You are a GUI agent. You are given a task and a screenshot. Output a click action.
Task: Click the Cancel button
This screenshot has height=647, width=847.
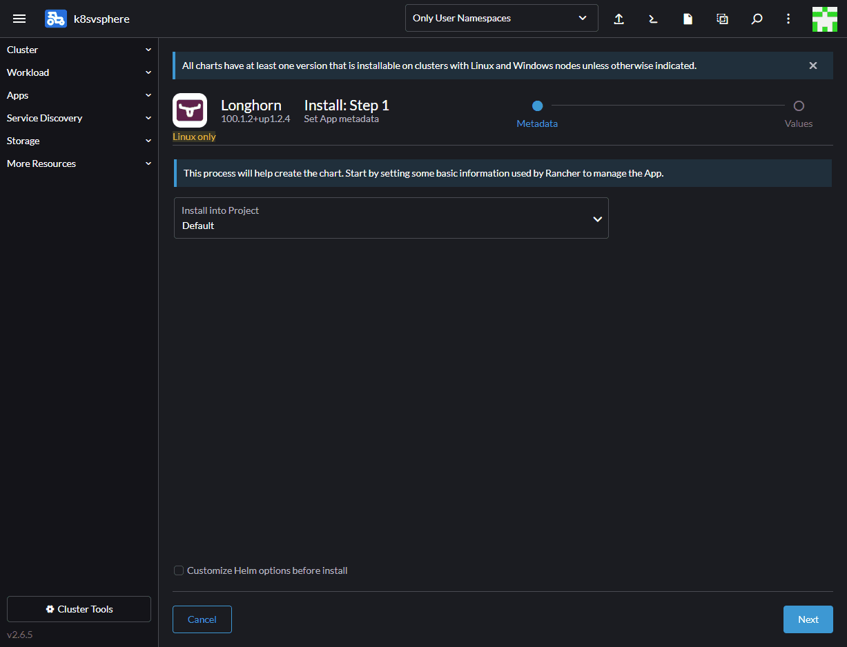202,619
